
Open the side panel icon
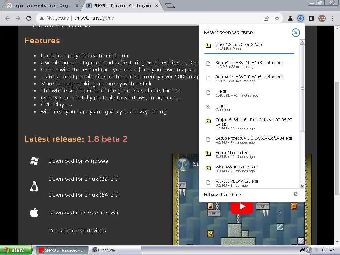coord(311,19)
